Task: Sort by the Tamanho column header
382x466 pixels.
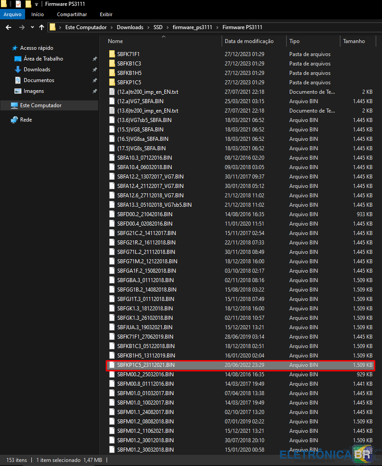Action: tap(354, 41)
